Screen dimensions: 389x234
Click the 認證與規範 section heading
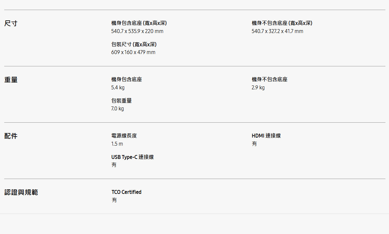[21, 192]
